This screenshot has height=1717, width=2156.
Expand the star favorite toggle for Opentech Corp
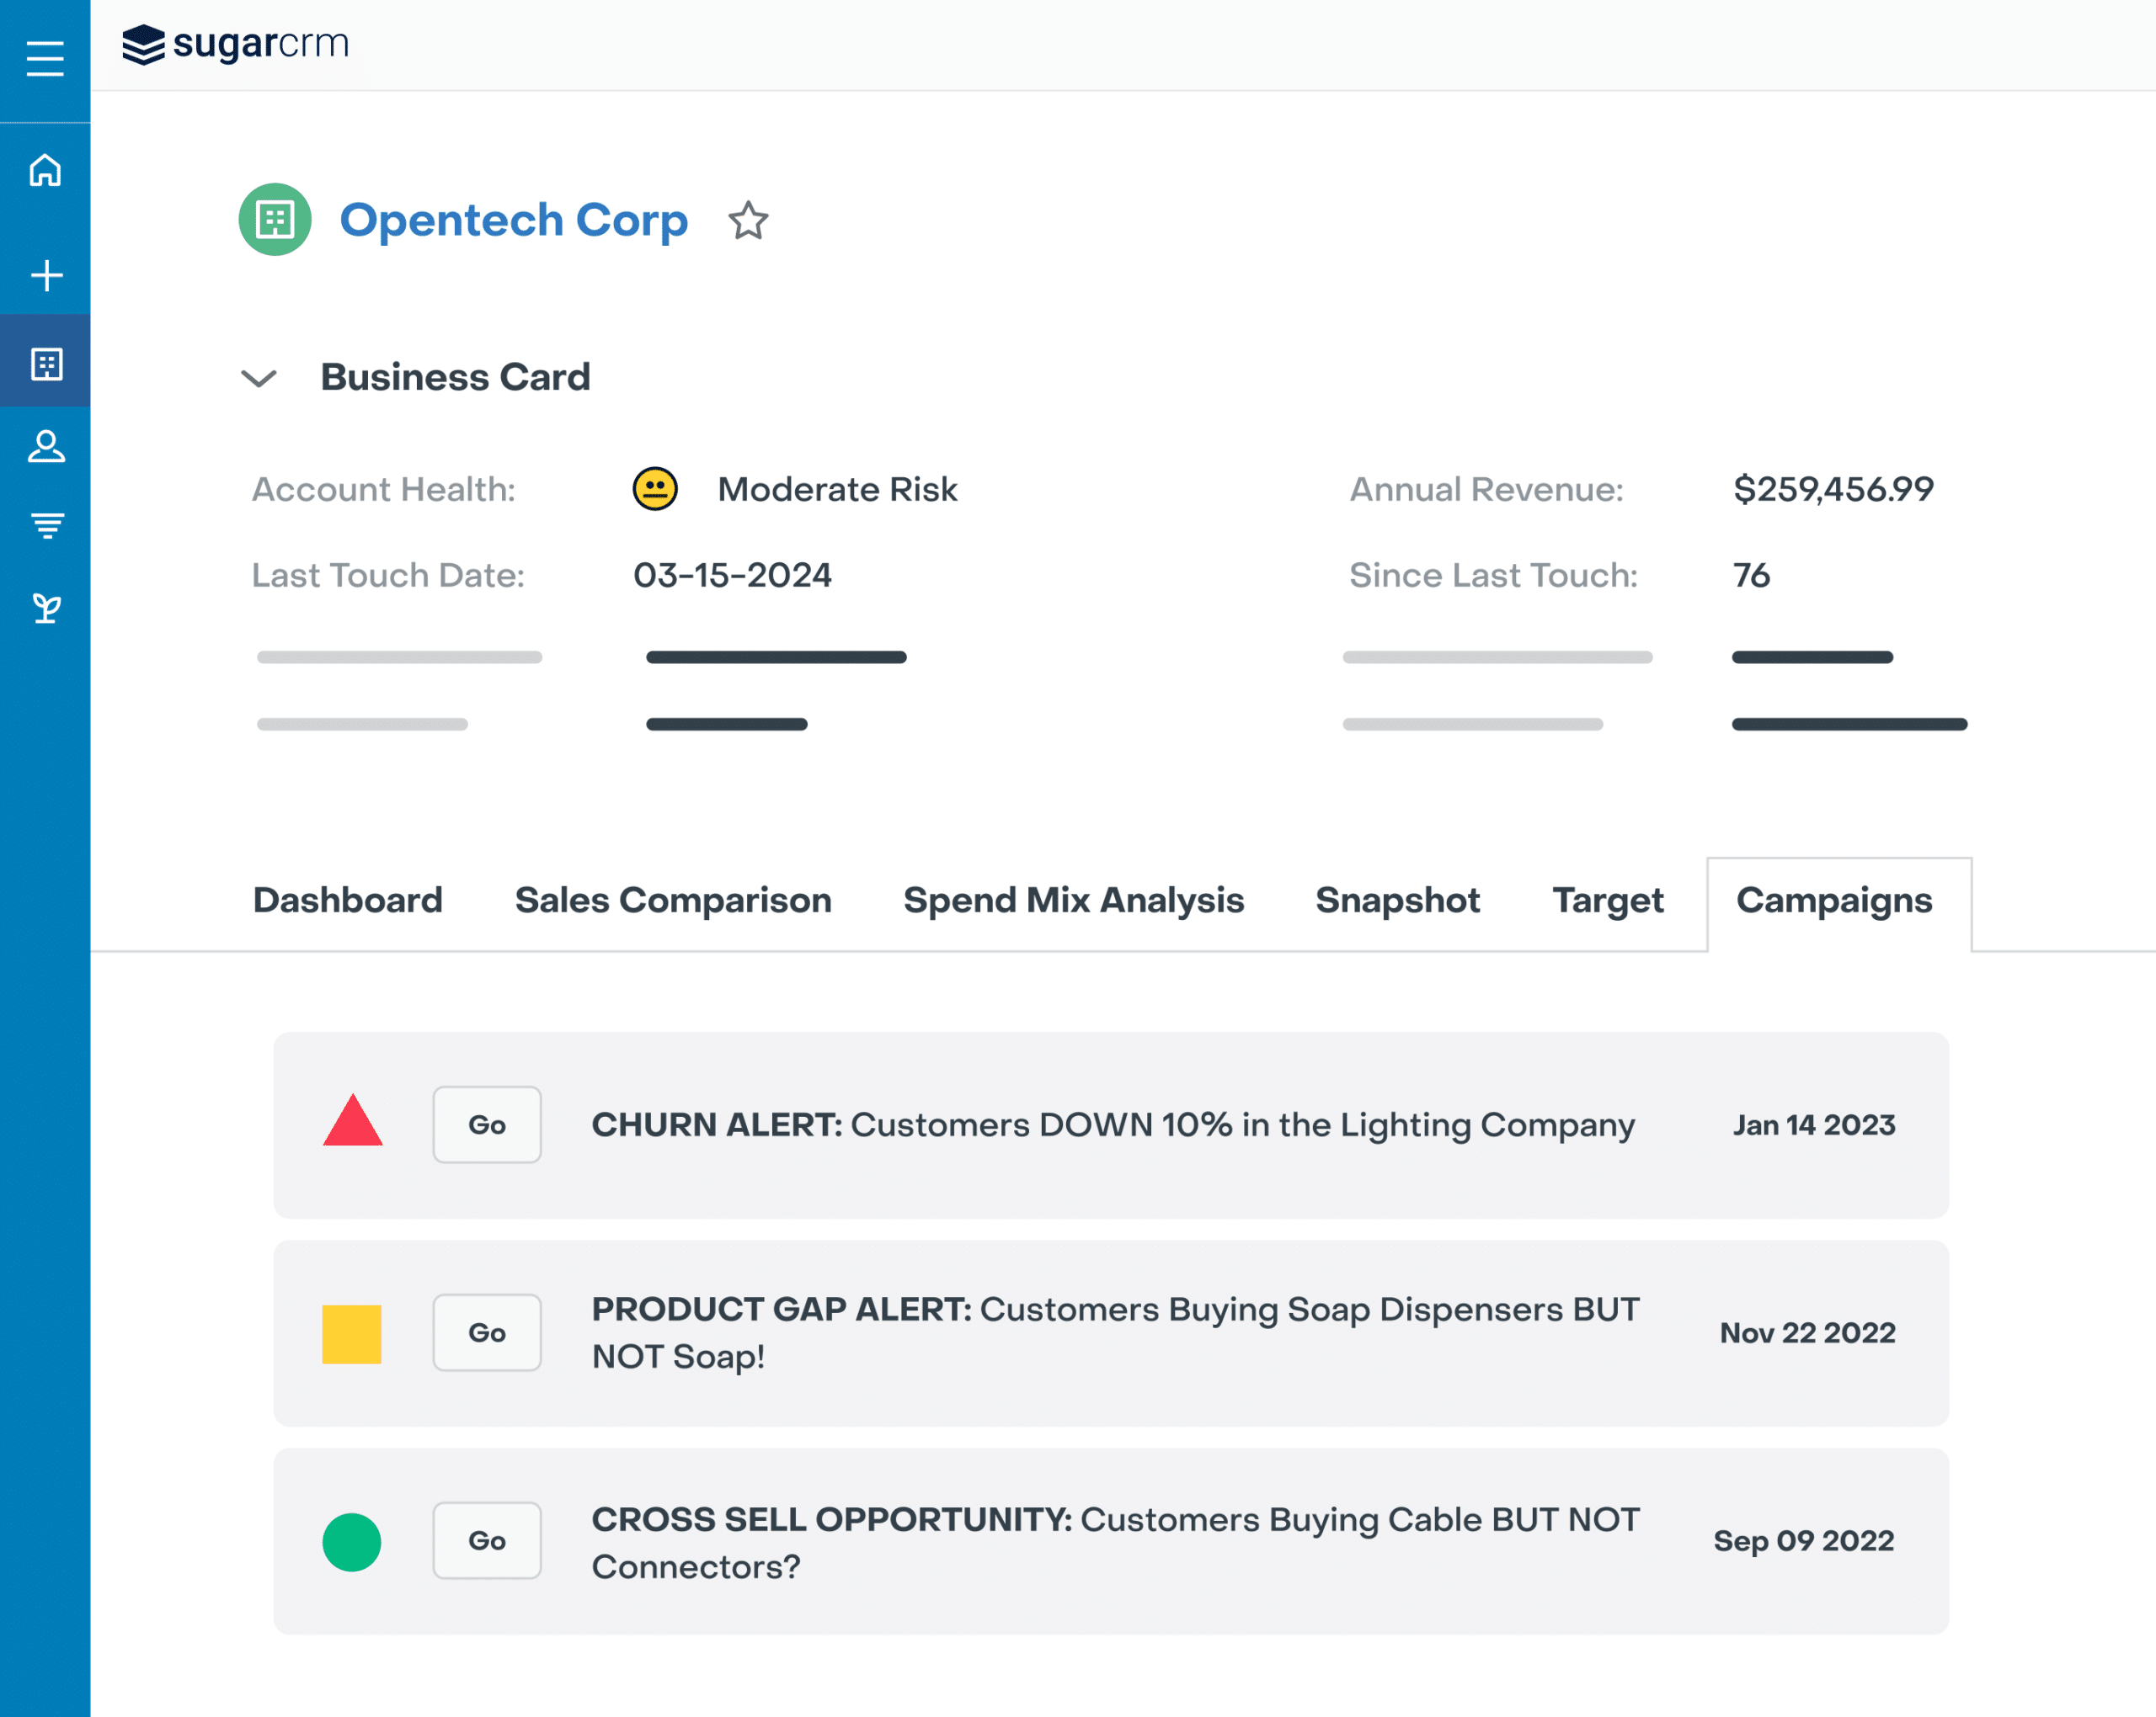[749, 219]
